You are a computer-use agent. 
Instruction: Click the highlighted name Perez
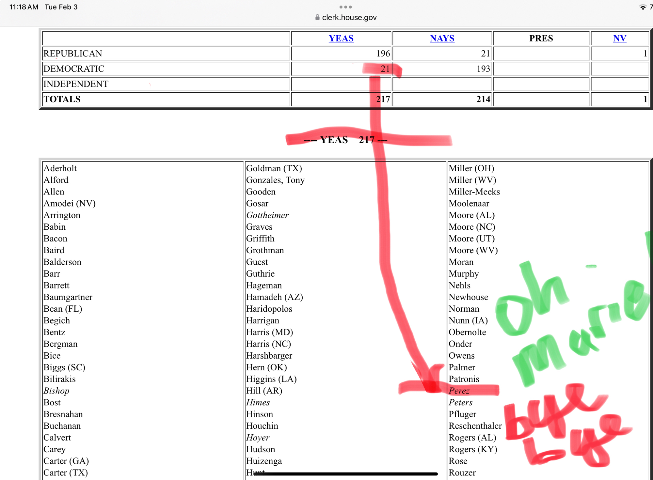459,391
